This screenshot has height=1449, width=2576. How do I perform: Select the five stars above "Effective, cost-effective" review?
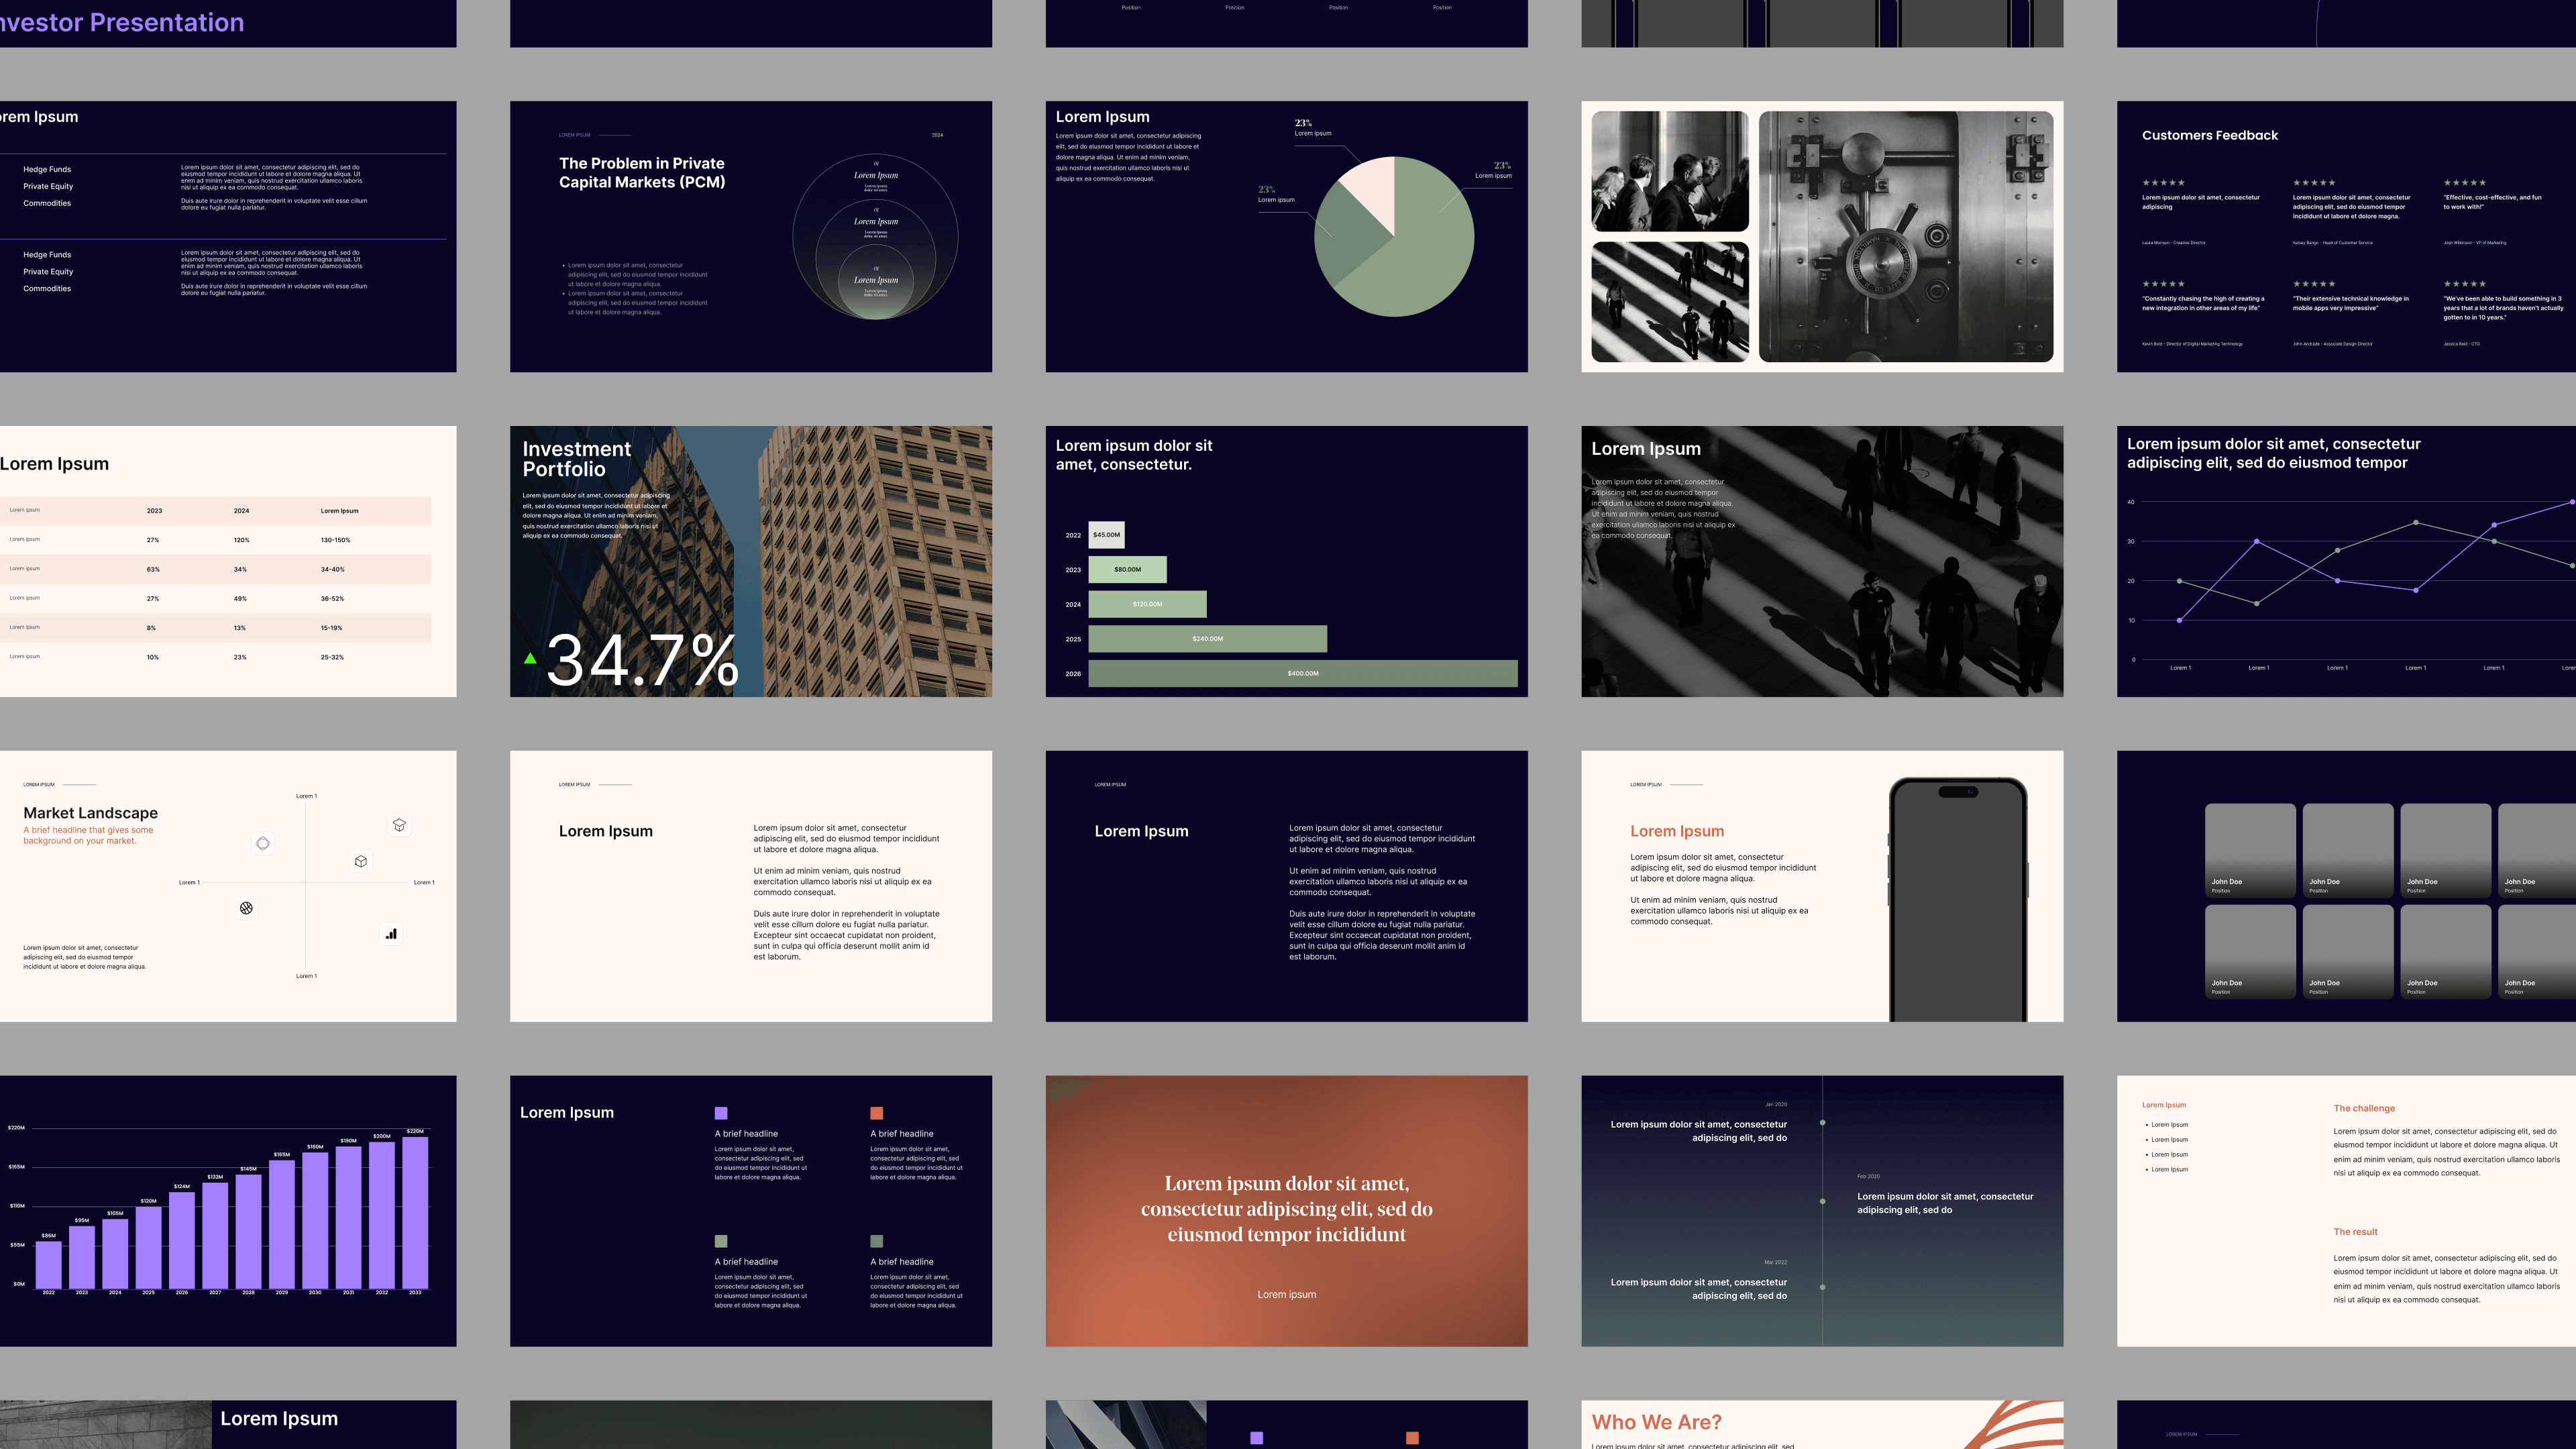[x=2464, y=183]
